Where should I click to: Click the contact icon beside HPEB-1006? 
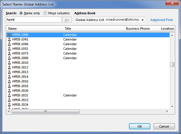(9, 35)
